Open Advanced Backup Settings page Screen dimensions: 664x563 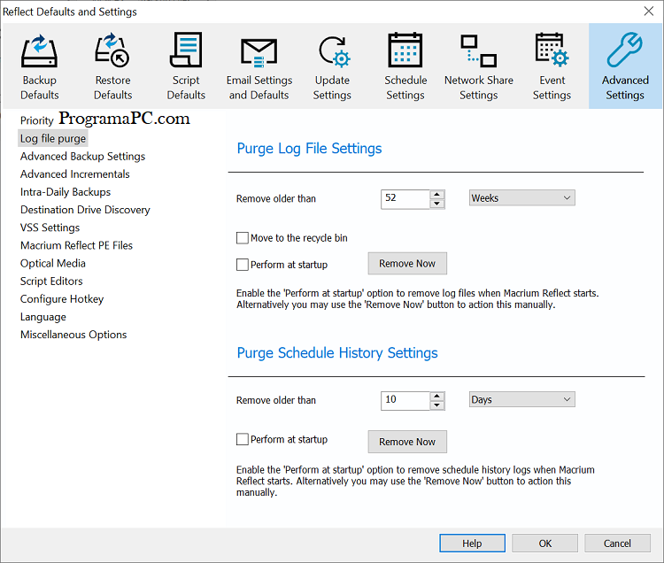[x=82, y=156]
